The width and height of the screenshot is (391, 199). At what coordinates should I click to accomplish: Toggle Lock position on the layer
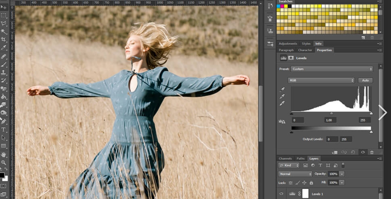(x=305, y=183)
